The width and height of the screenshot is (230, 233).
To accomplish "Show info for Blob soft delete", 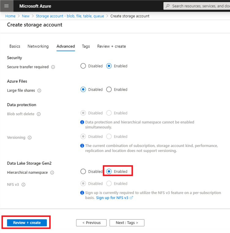I will click(x=39, y=114).
